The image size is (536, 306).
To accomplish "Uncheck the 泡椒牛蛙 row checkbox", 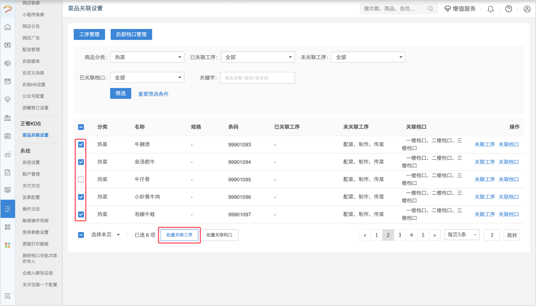I will coord(81,214).
